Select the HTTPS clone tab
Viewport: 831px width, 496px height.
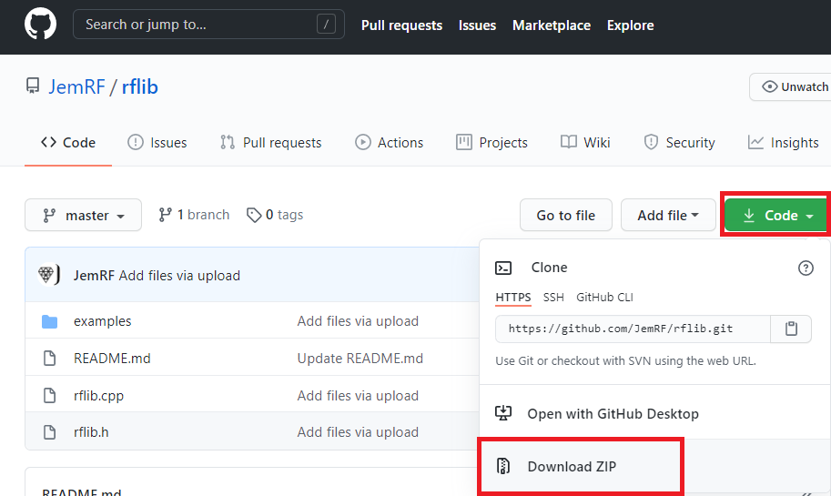click(513, 298)
